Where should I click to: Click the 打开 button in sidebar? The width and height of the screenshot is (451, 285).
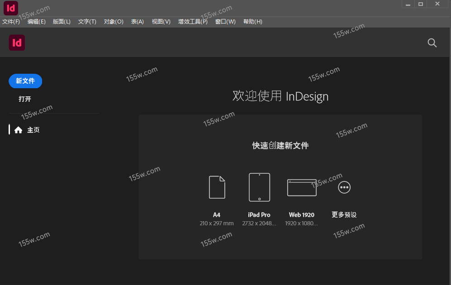[25, 99]
